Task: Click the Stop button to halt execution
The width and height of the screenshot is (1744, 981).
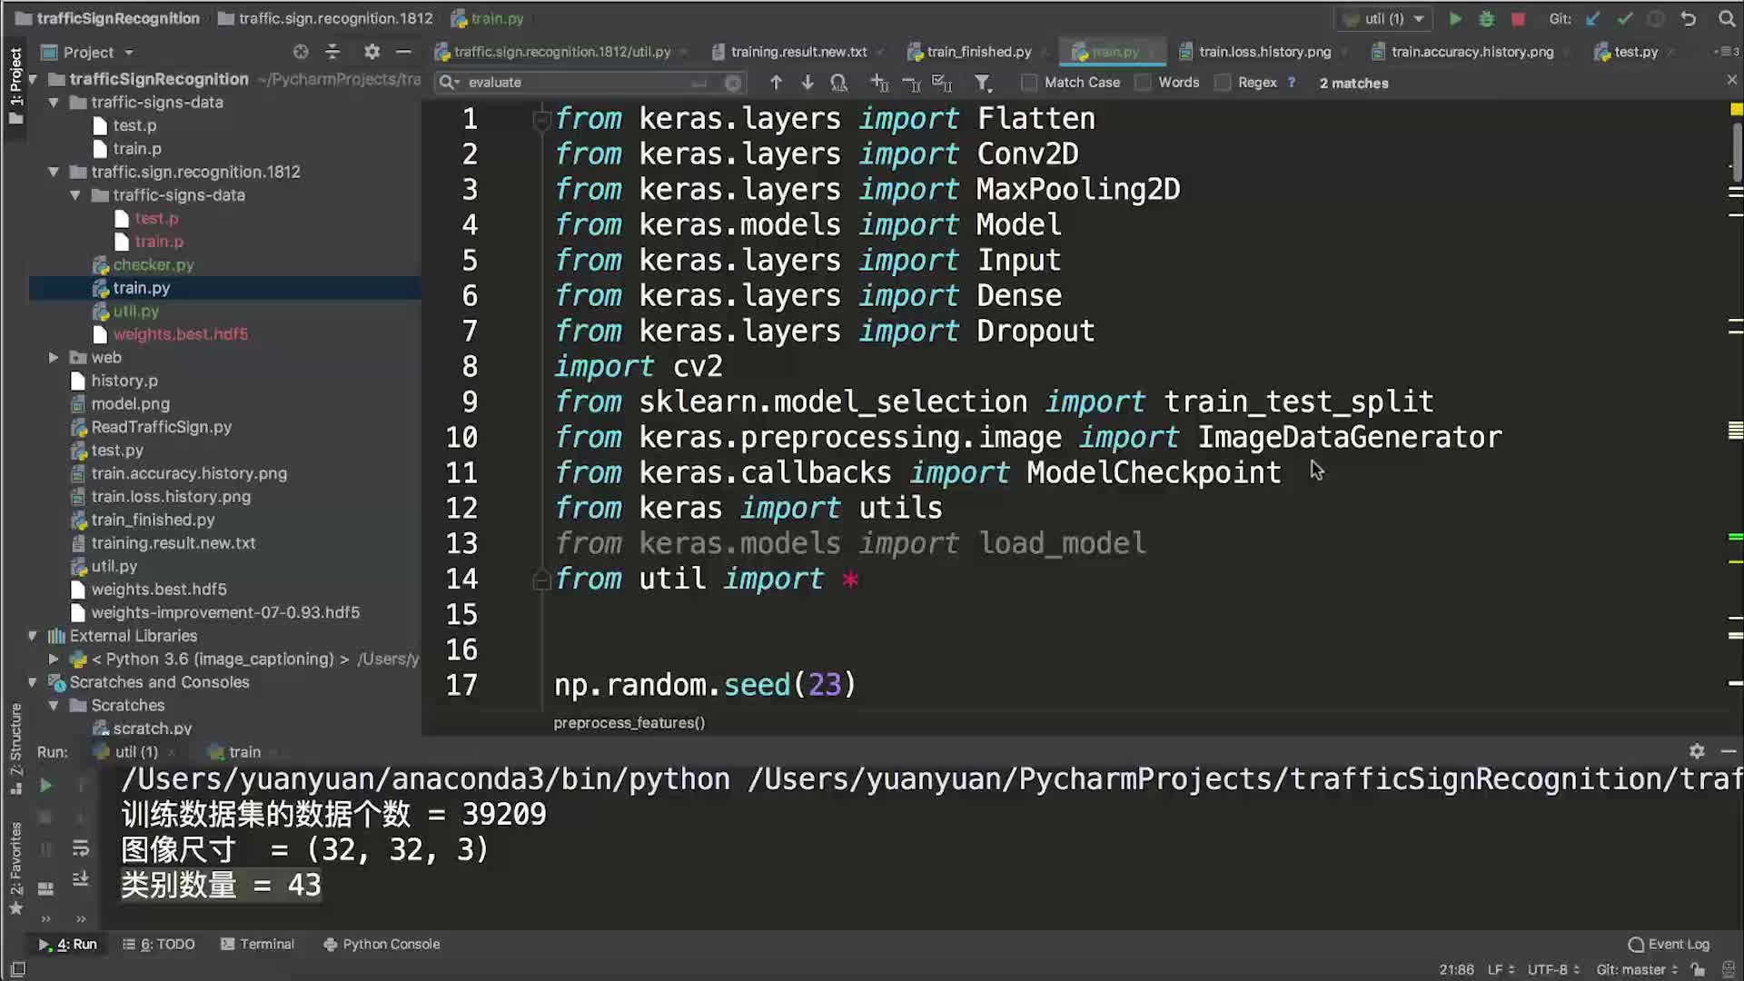Action: [1519, 18]
